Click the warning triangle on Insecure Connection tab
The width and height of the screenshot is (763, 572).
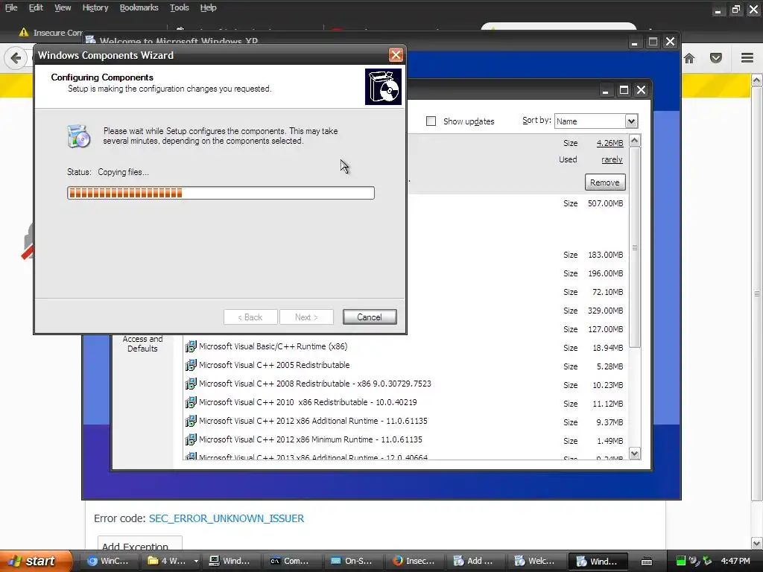23,33
